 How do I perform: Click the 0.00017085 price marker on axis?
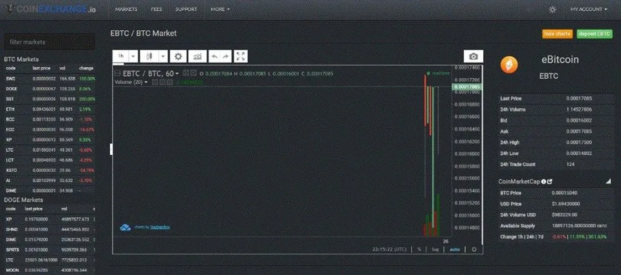(x=467, y=87)
